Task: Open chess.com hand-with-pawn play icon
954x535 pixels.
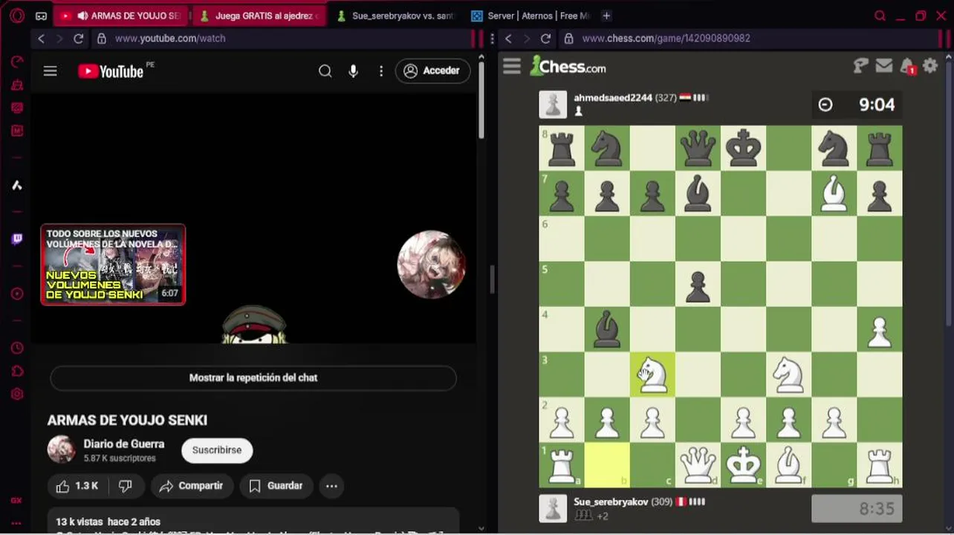Action: click(860, 66)
